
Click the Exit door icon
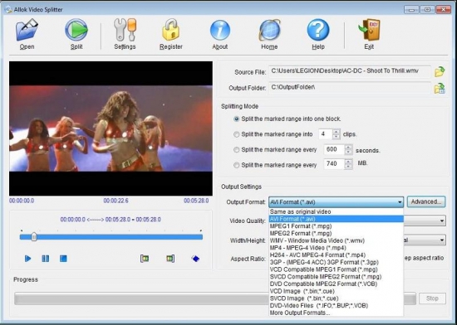pos(369,30)
